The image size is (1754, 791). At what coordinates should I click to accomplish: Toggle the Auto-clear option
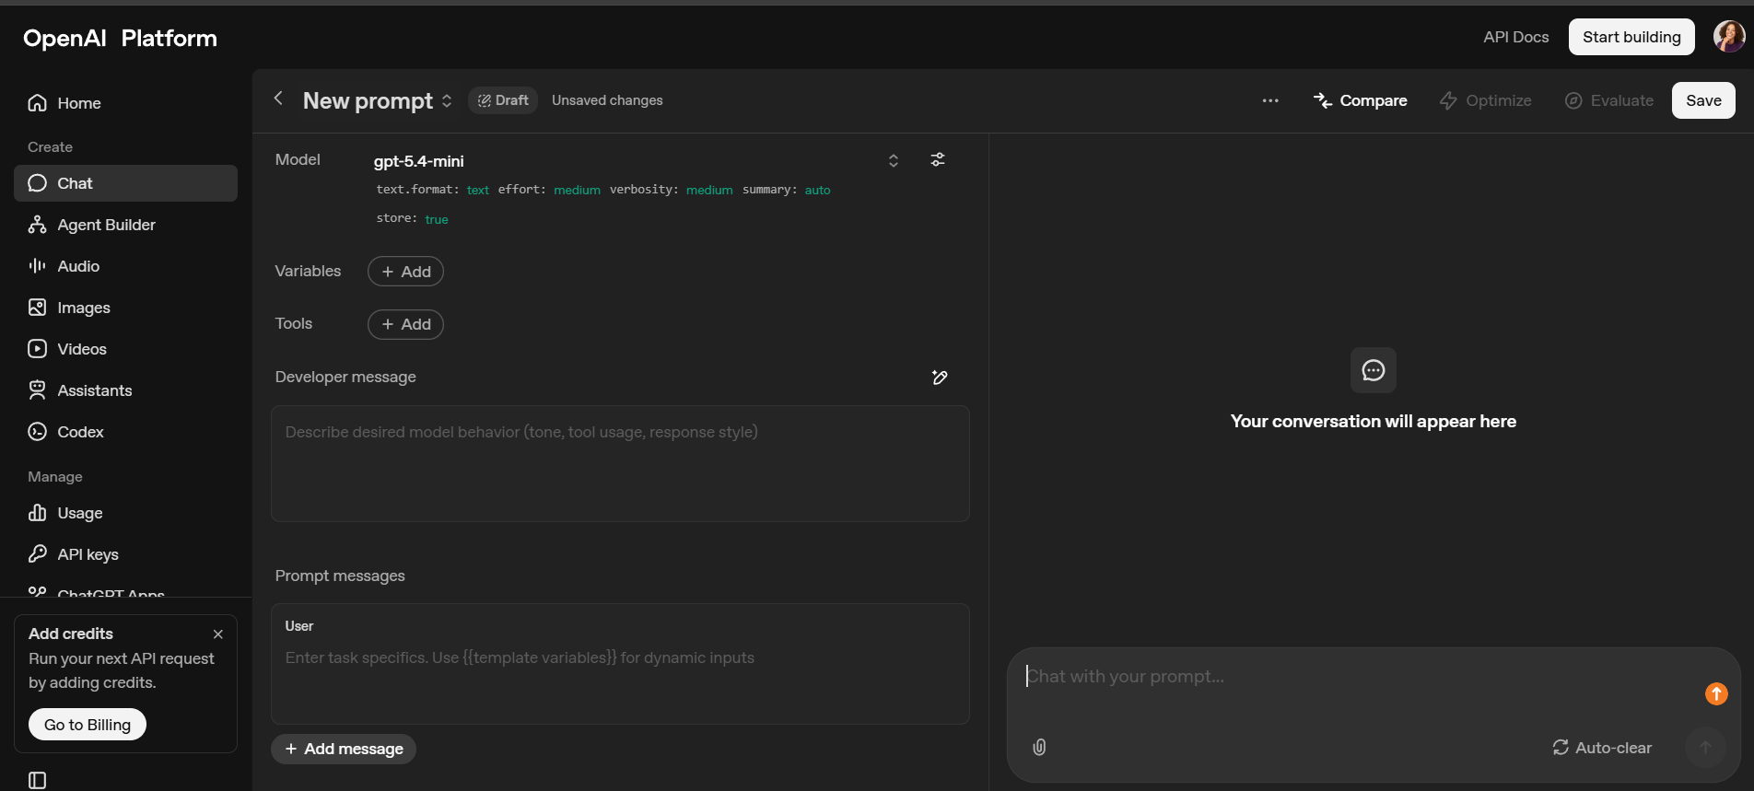pyautogui.click(x=1602, y=748)
